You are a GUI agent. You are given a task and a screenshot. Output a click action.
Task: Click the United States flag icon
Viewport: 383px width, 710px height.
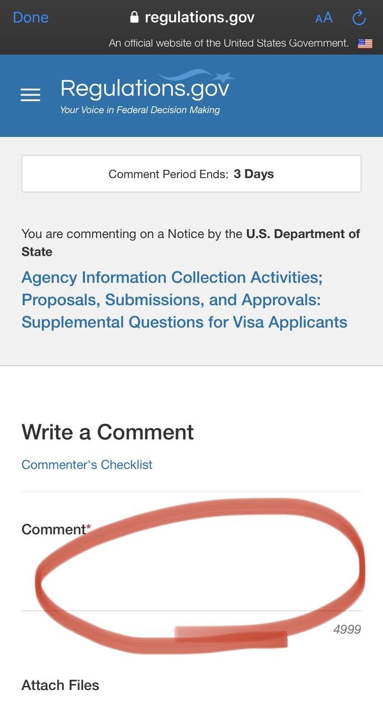point(365,43)
